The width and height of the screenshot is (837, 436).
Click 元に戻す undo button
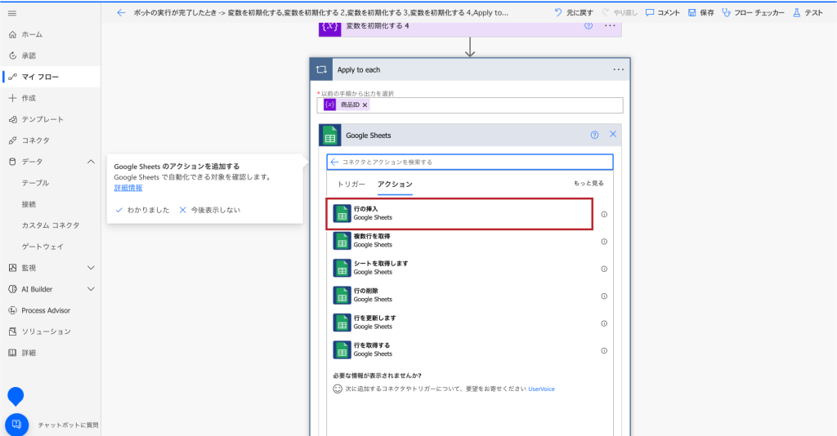(573, 13)
